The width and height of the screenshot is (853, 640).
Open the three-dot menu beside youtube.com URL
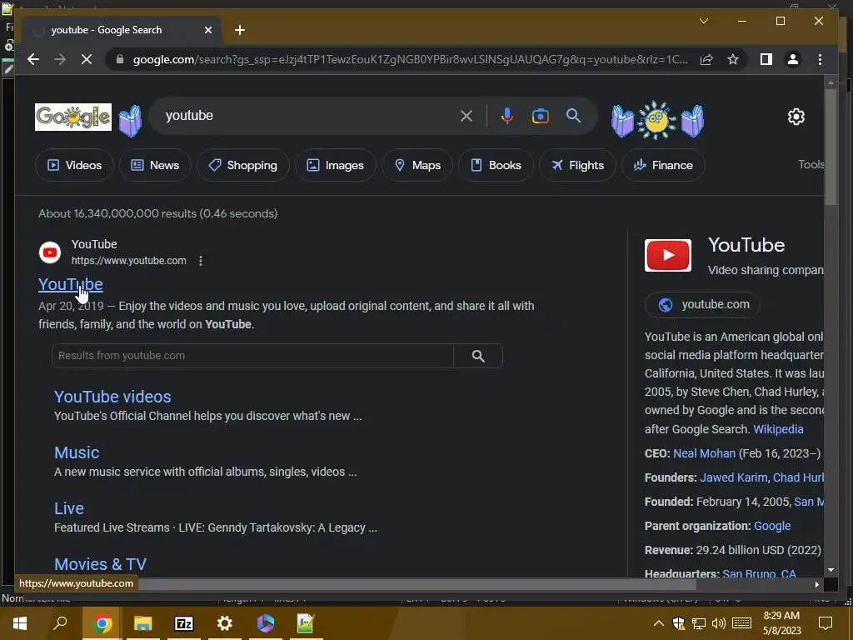[x=201, y=261]
